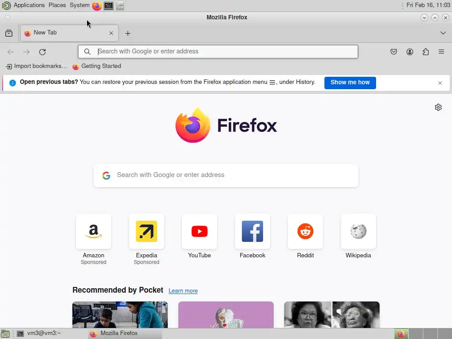Click the Google G icon in search box

tap(106, 176)
